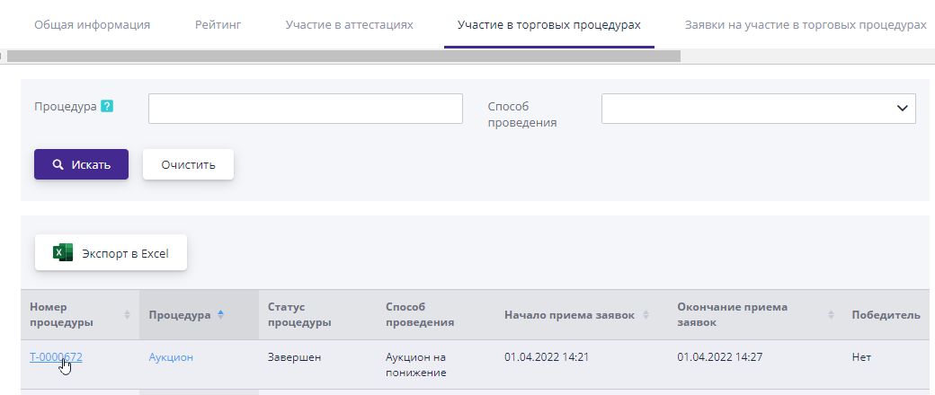The height and width of the screenshot is (395, 935).
Task: Select the Участие в торговых процедурах tab
Action: (x=548, y=24)
